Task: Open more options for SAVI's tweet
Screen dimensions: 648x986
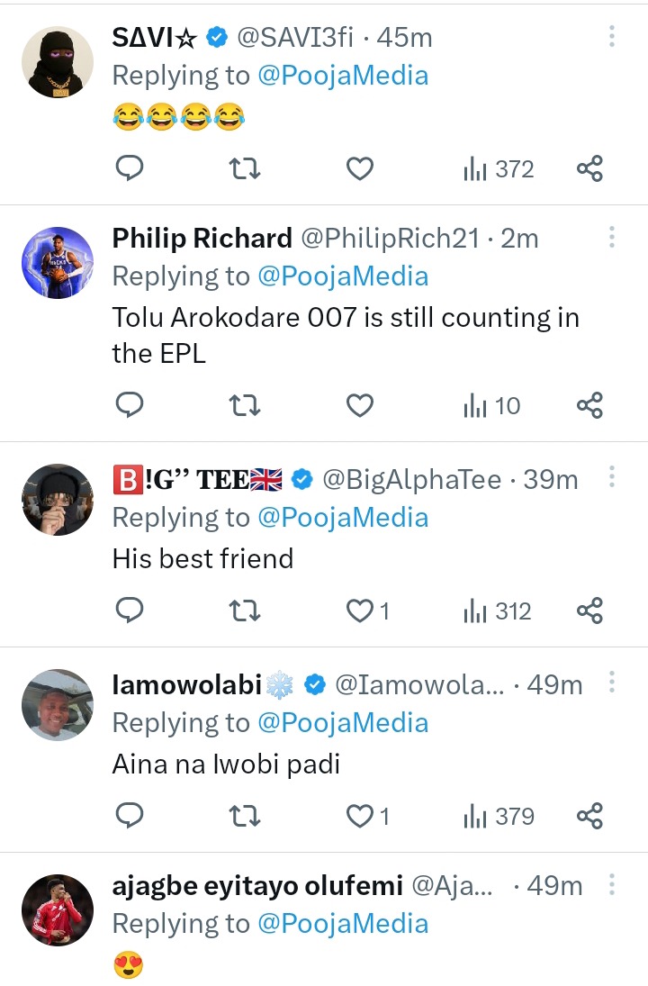Action: pyautogui.click(x=612, y=37)
